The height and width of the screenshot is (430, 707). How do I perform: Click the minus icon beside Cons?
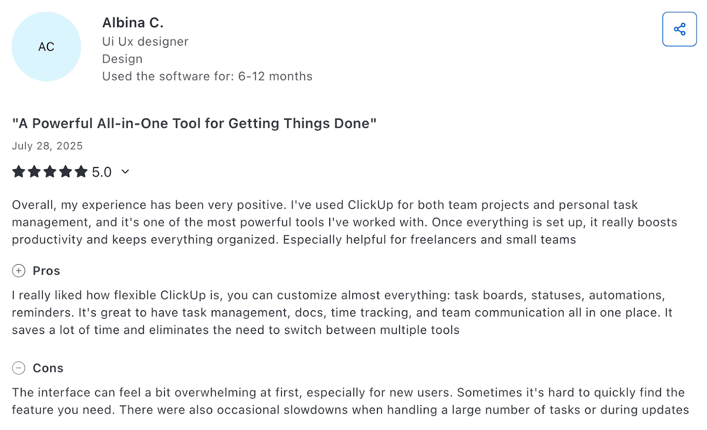[x=19, y=368]
